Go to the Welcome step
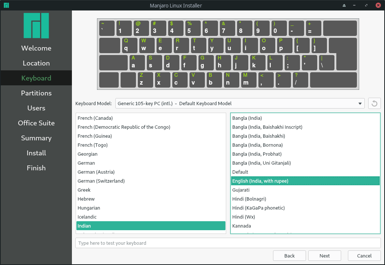Image resolution: width=385 pixels, height=265 pixels. point(36,48)
